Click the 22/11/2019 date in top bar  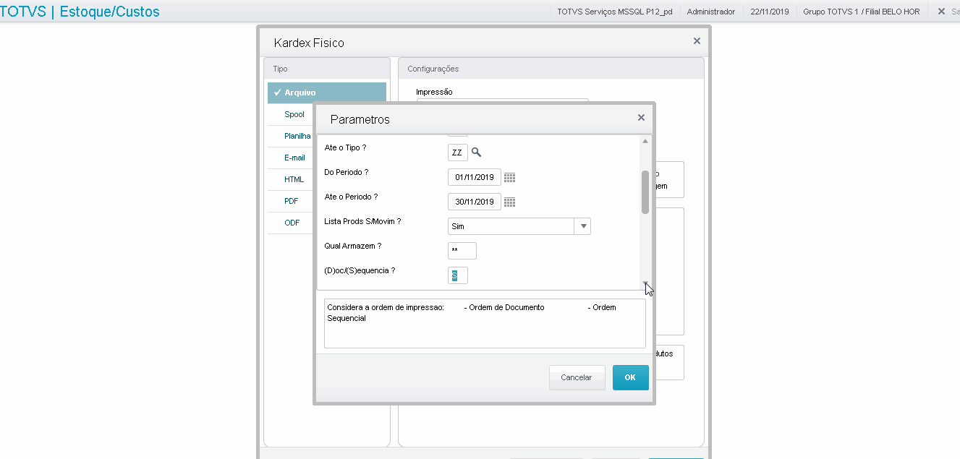[x=770, y=12]
